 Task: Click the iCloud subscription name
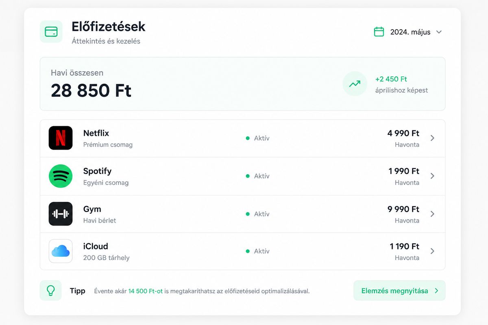(96, 246)
